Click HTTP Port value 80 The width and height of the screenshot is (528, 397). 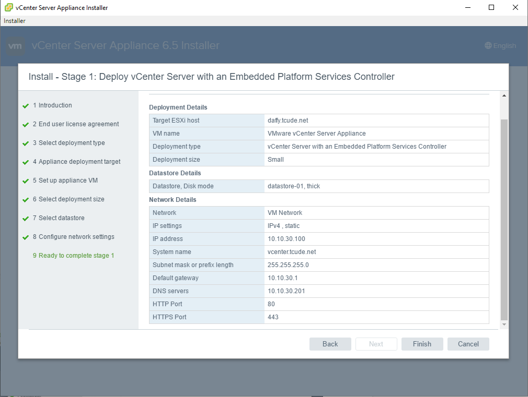coord(271,304)
